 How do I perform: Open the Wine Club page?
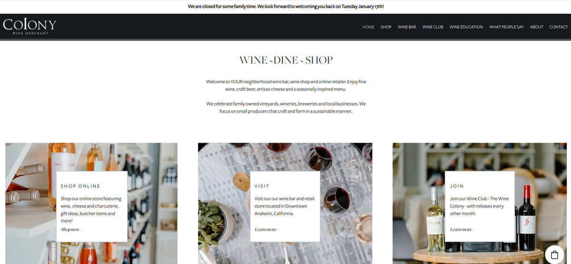433,27
